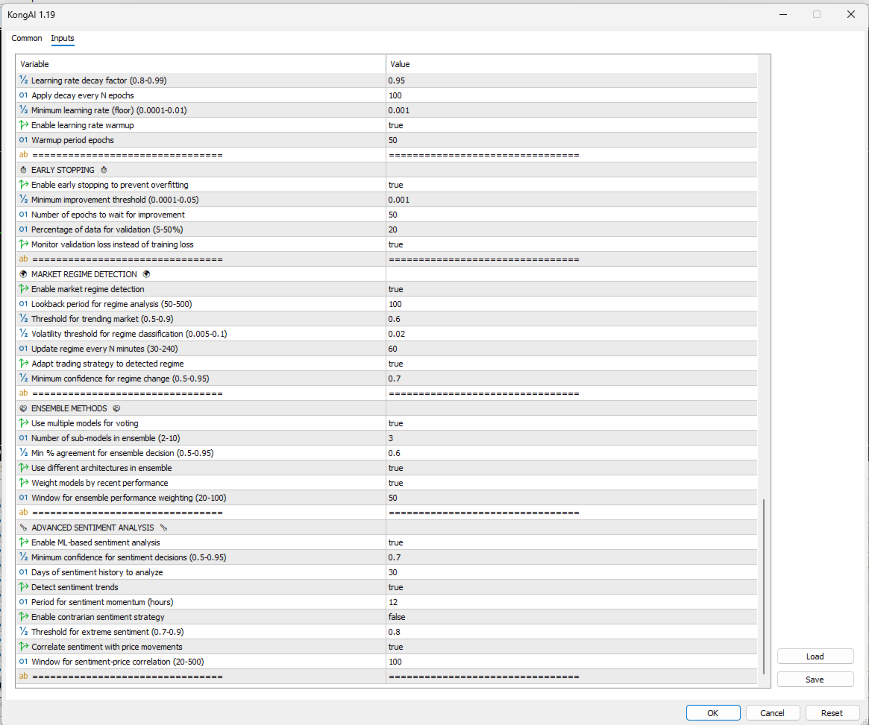Select the 'Window for ensemble performance weighting (20-100)' row
This screenshot has width=869, height=725.
point(386,498)
